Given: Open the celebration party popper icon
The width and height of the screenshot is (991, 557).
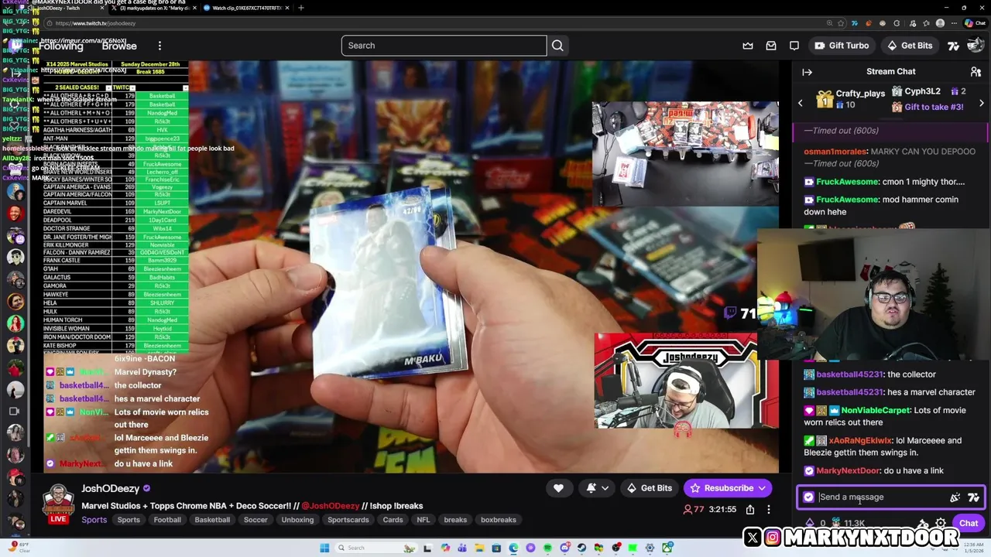Looking at the screenshot, I should click(955, 497).
